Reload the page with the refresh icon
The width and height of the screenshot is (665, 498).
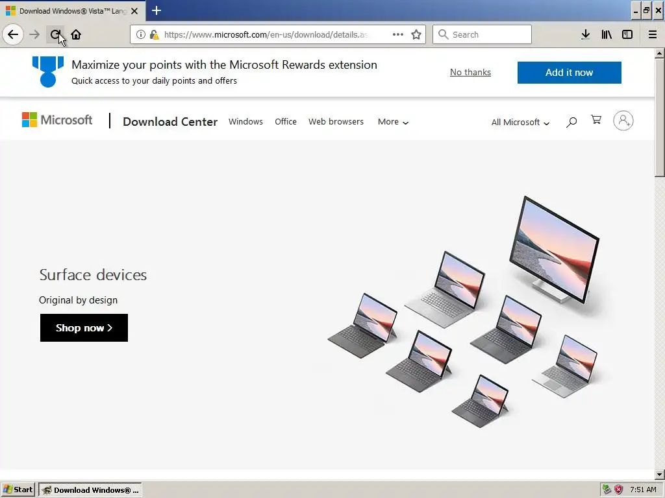55,34
